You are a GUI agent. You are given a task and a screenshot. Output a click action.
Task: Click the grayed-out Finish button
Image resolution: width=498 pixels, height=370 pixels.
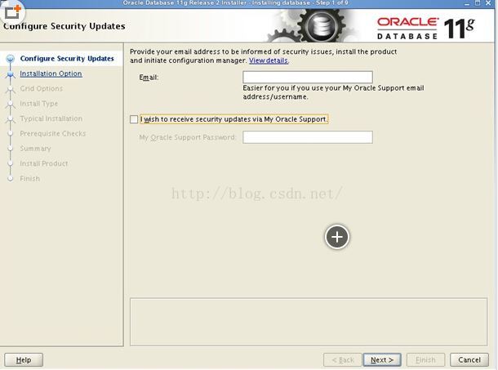click(x=425, y=360)
